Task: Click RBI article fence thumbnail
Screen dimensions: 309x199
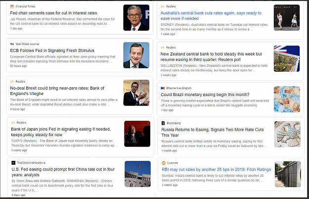Action: coord(288,174)
